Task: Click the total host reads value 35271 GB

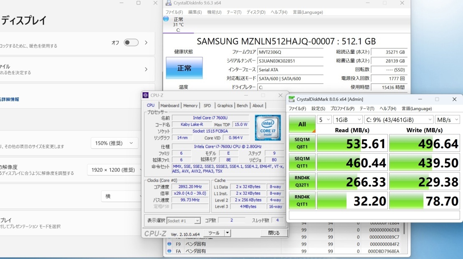Action: (389, 52)
